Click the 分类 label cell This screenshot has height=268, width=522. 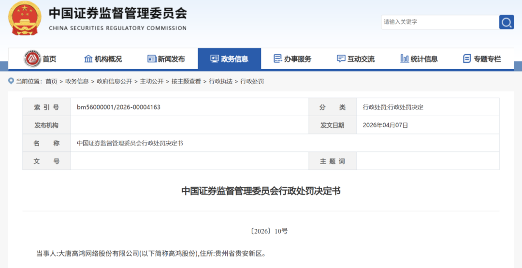[x=333, y=107]
